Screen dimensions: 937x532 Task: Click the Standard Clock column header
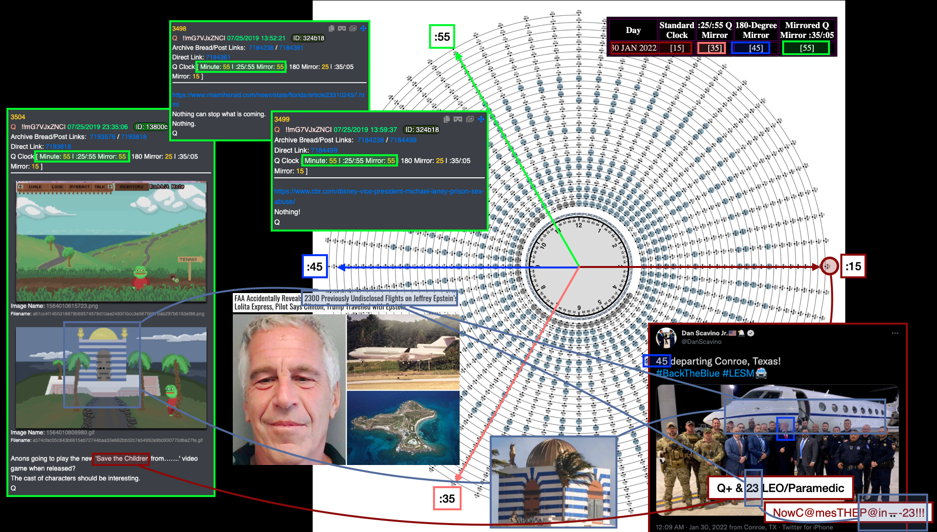677,30
